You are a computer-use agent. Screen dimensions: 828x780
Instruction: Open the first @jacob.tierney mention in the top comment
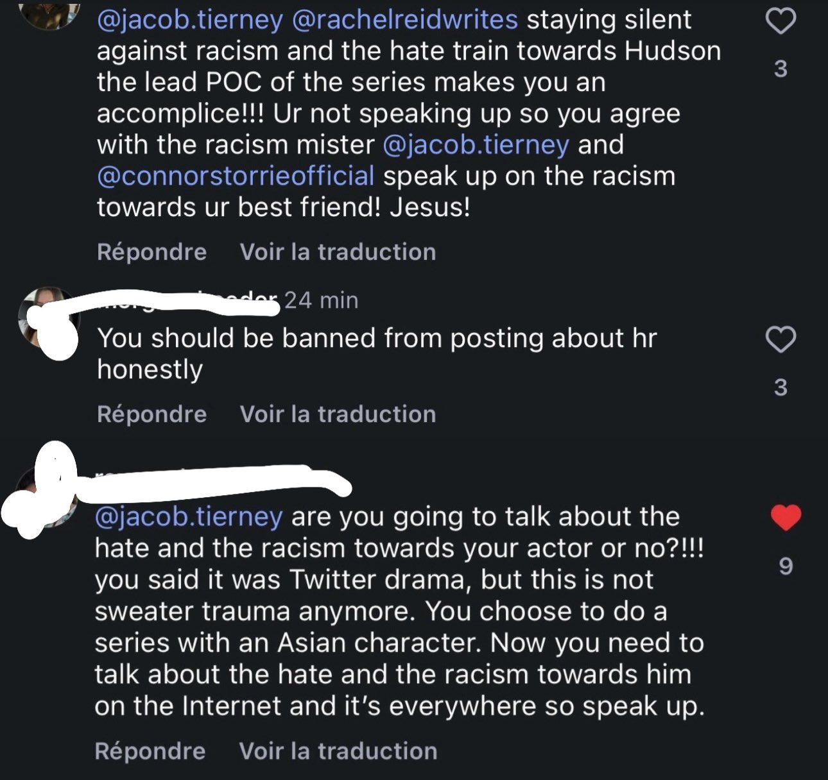coord(189,20)
